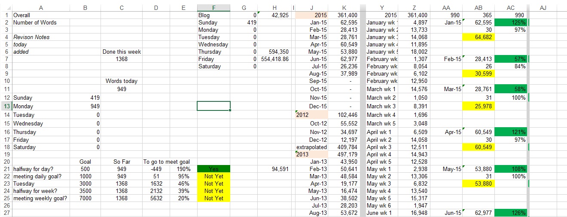567x217 pixels.
Task: Select the 'extrapolated' cell in column J
Action: point(311,147)
